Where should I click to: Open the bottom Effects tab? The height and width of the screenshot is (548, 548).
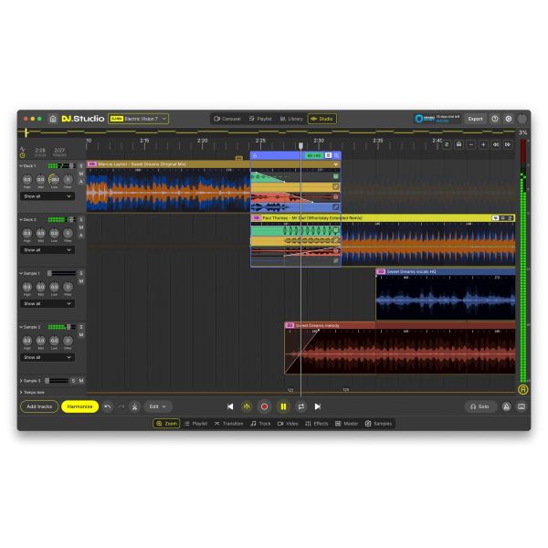coord(317,424)
